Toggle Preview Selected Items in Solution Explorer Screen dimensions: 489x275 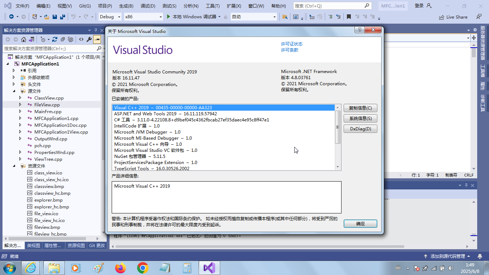[x=97, y=39]
